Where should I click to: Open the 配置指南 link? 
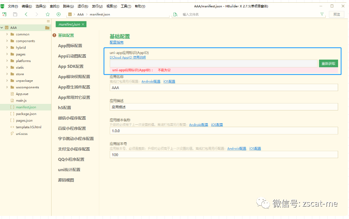point(116,42)
